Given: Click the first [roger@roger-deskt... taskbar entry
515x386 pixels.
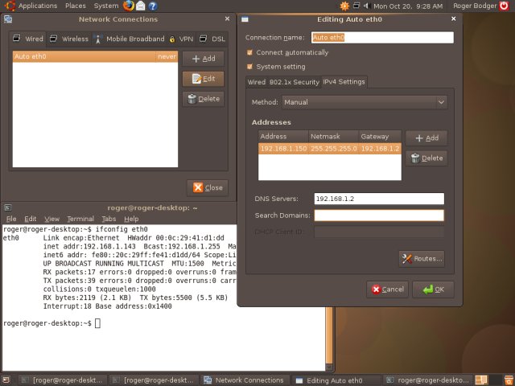Looking at the screenshot, I should [x=63, y=380].
